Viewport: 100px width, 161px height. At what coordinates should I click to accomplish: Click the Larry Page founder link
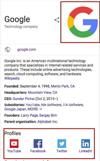[30, 116]
